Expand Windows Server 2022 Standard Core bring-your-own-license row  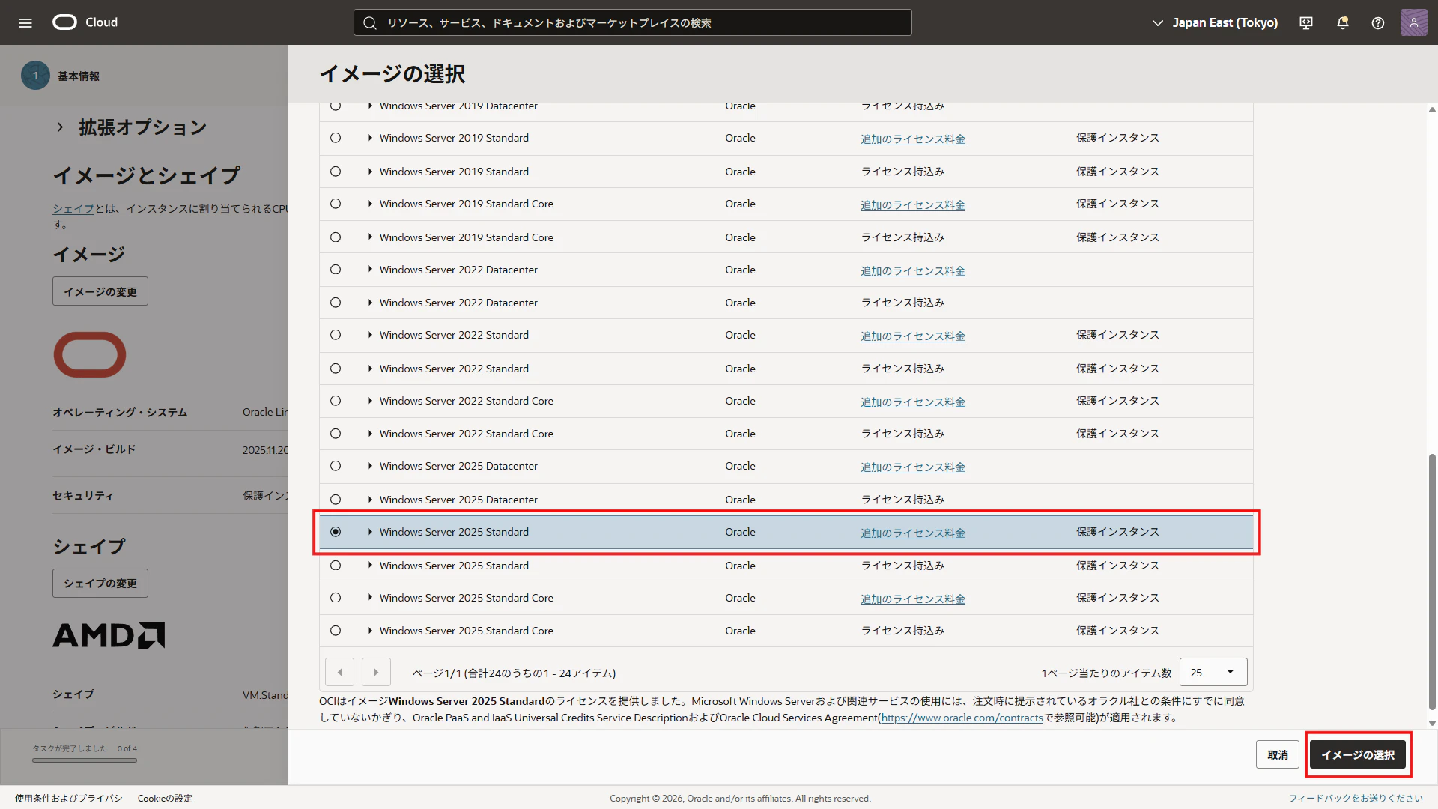(x=370, y=434)
